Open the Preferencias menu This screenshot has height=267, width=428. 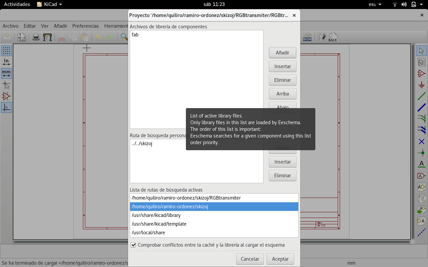click(x=86, y=26)
